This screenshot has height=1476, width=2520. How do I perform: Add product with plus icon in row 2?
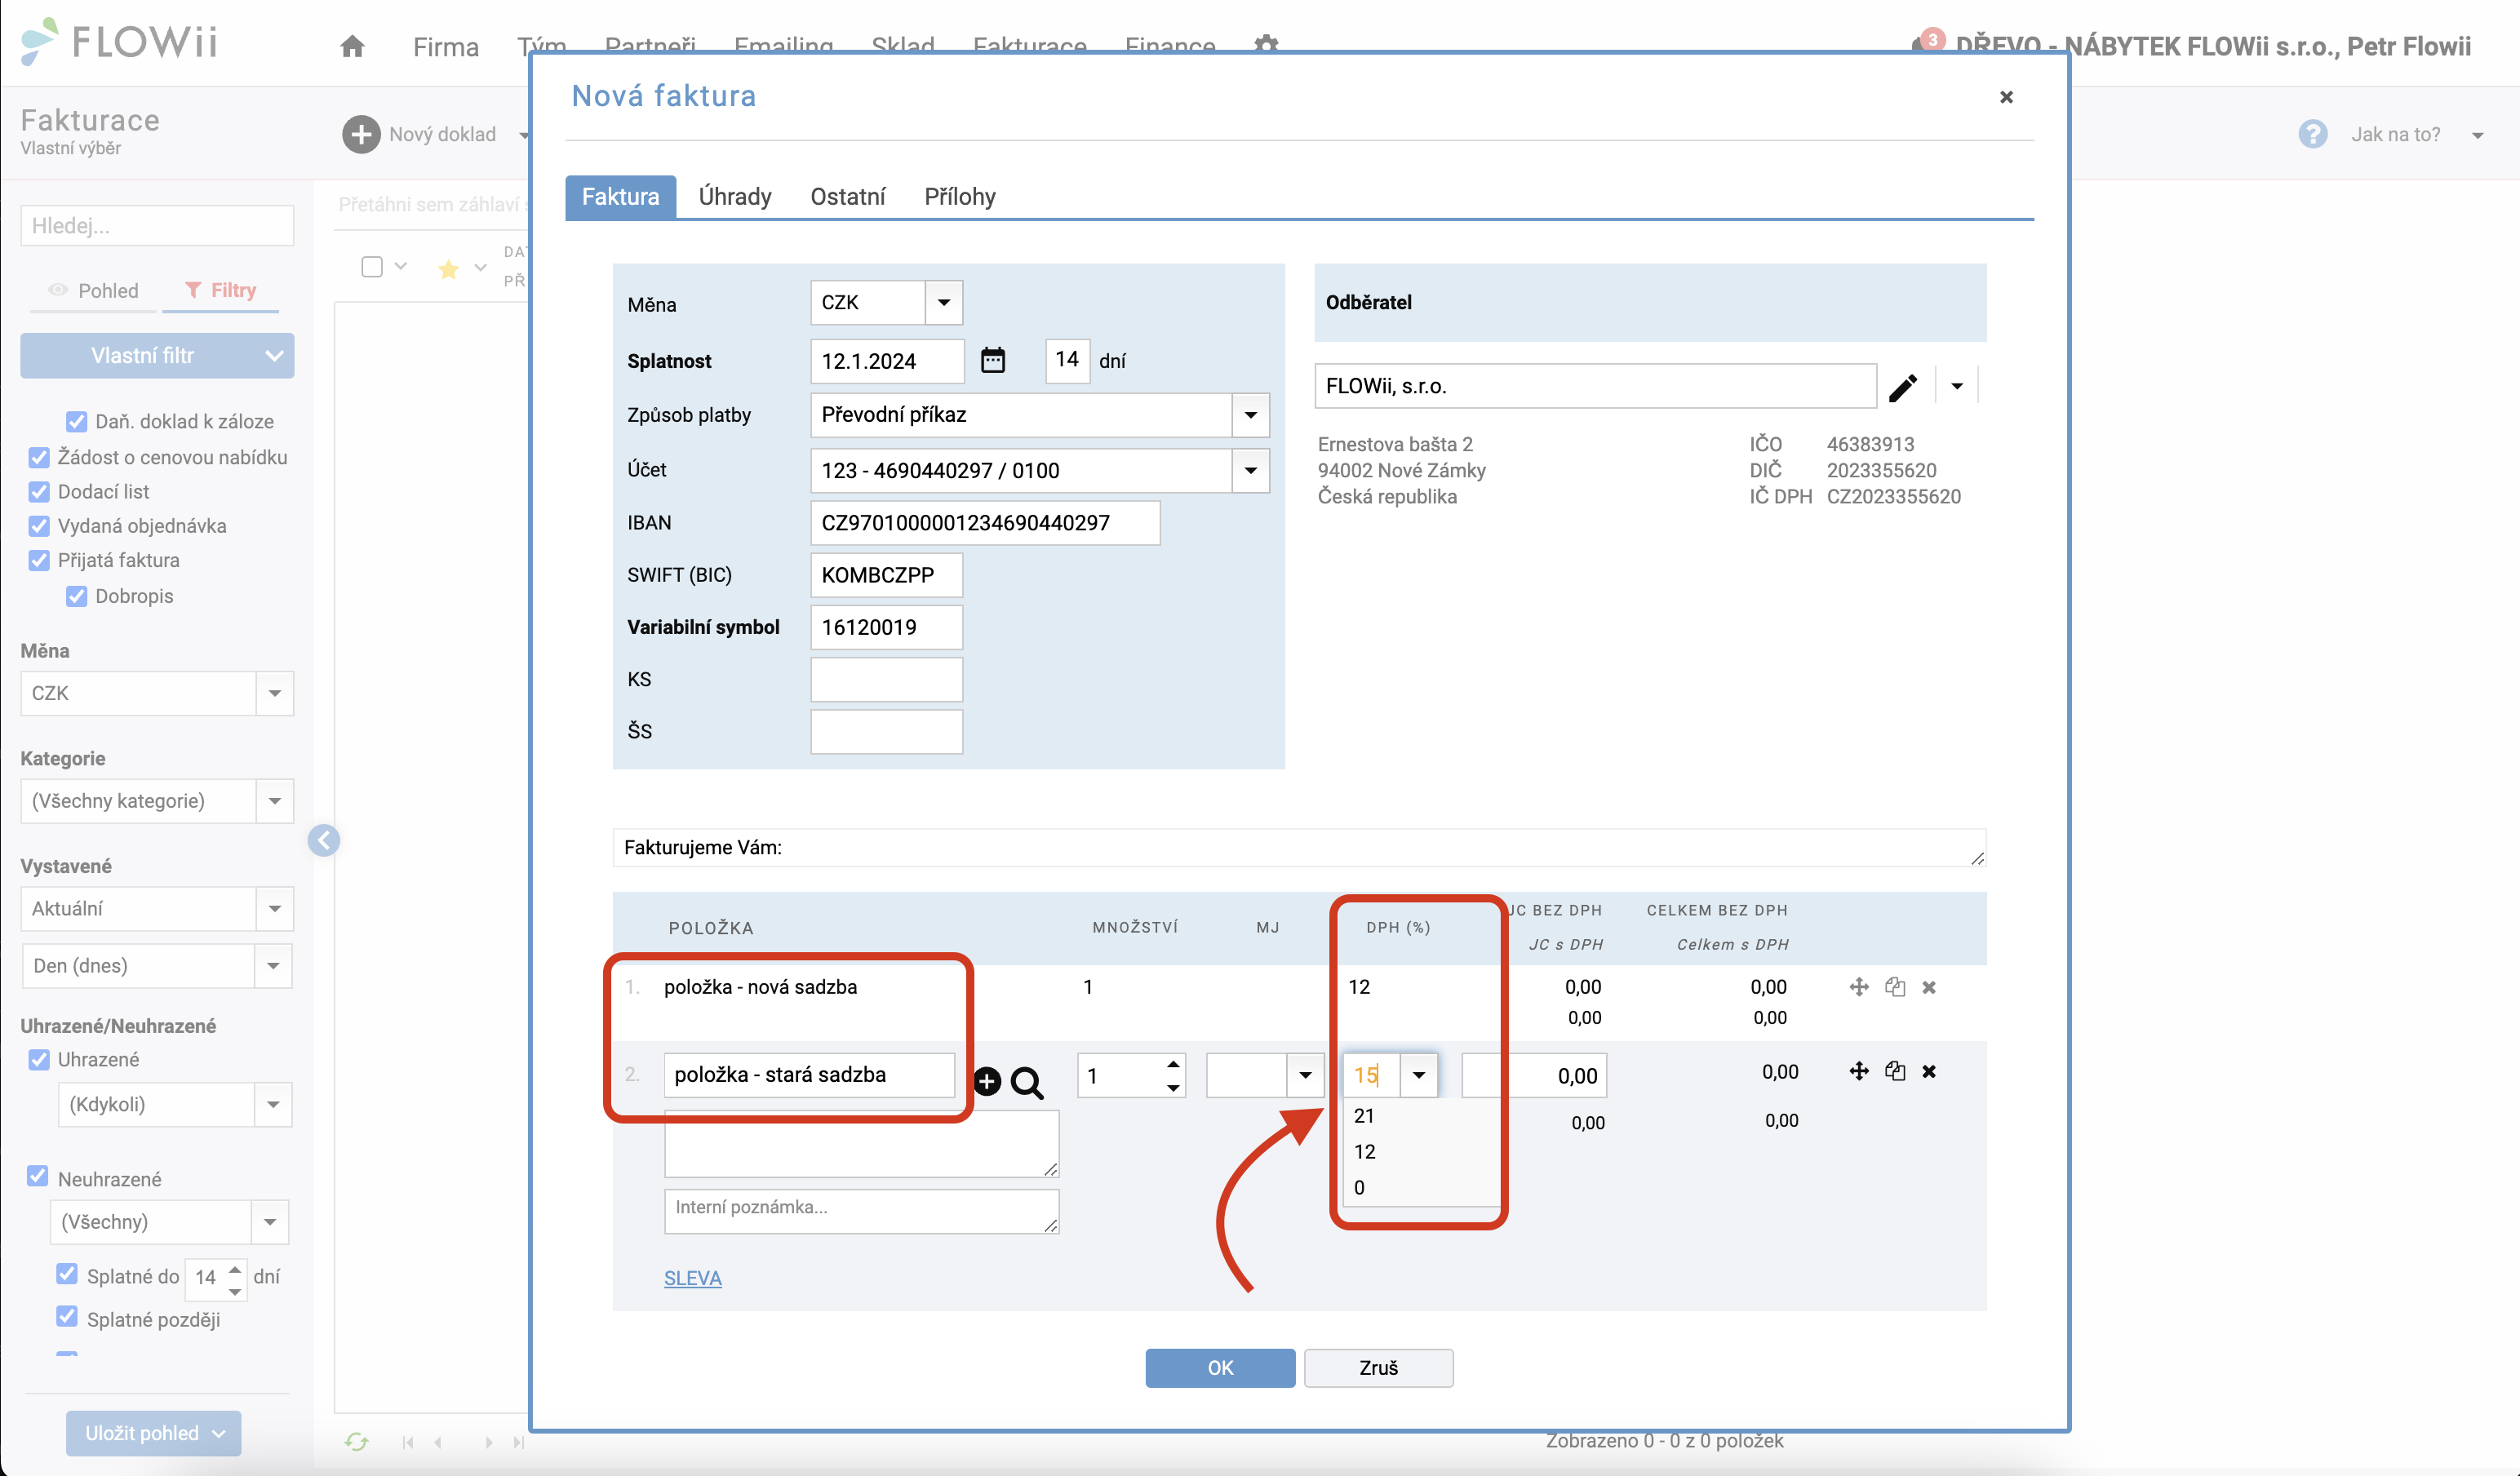coord(987,1081)
